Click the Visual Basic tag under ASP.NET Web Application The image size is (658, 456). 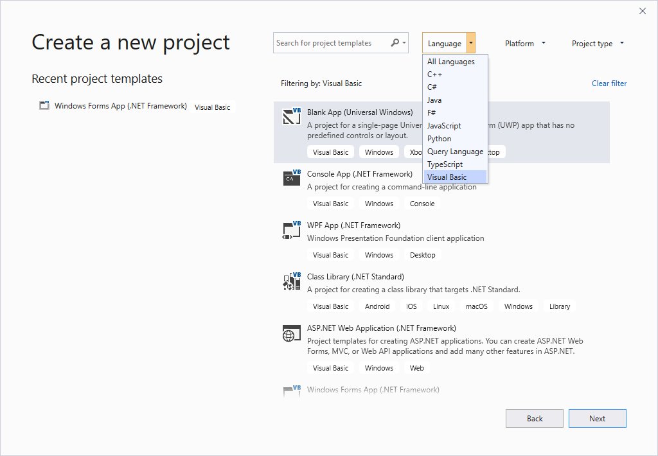331,368
